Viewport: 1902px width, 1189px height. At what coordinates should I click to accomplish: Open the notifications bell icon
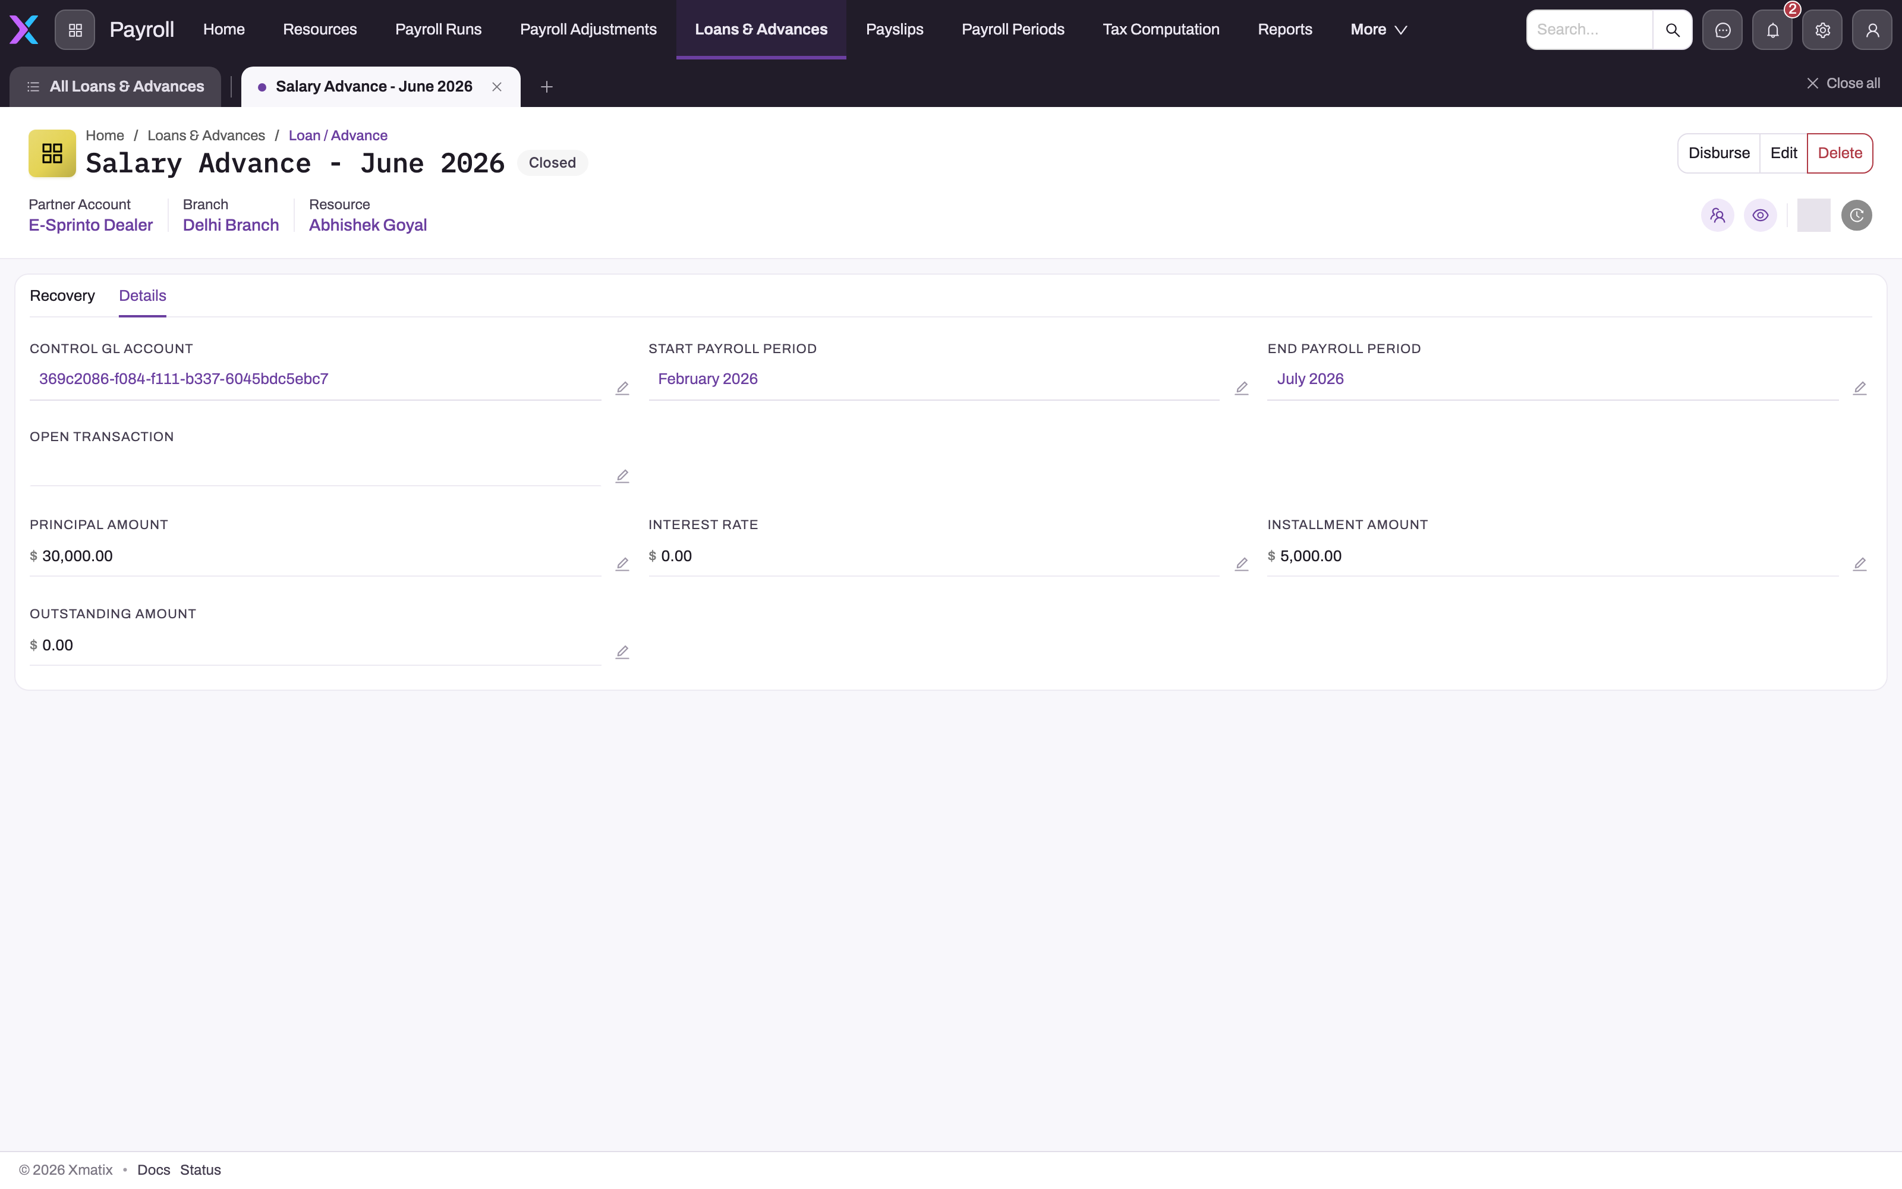pos(1772,30)
